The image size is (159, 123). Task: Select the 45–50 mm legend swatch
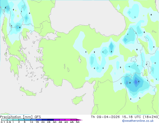tap(74, 120)
